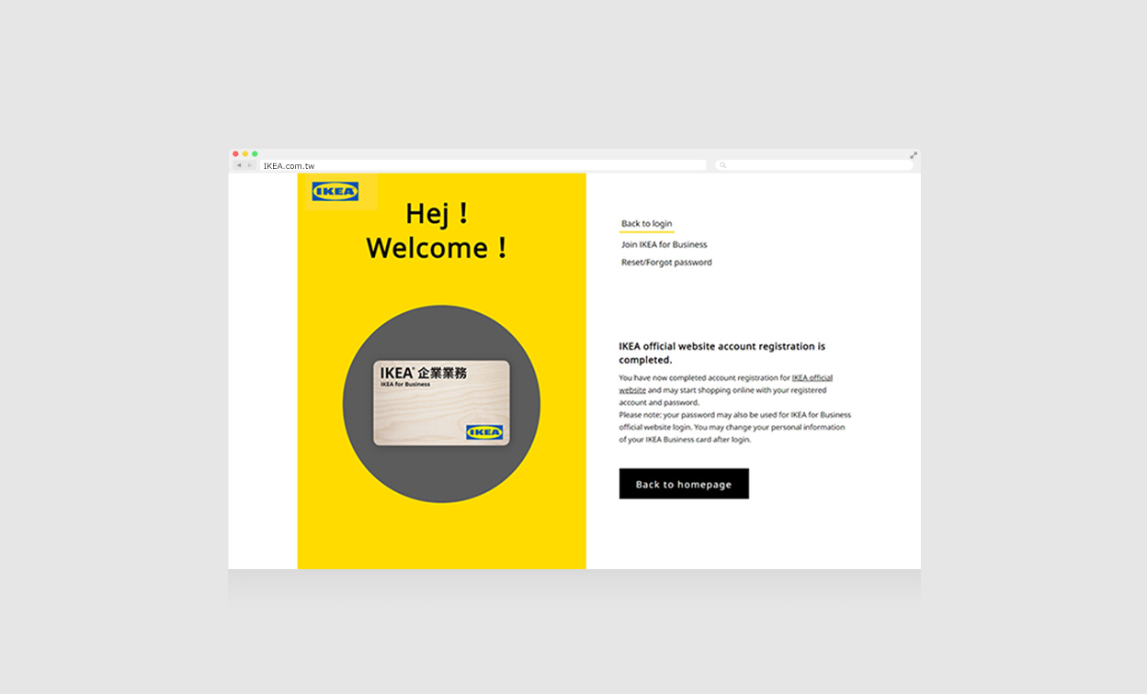This screenshot has height=694, width=1147.
Task: Click the small IKEA logo on the business card
Action: [x=484, y=432]
